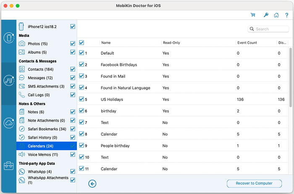Open the toolbox icon in left bar

pyautogui.click(x=9, y=166)
